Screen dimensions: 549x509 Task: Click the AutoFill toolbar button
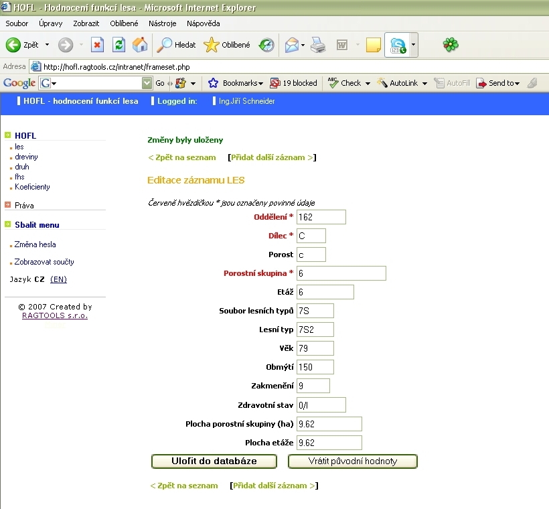[x=452, y=83]
